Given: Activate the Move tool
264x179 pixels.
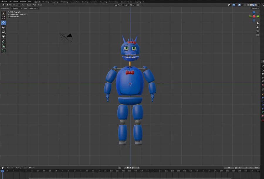Looking at the screenshot, I should pos(4,23).
